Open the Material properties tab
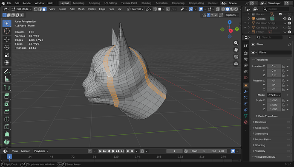 pos(245,122)
